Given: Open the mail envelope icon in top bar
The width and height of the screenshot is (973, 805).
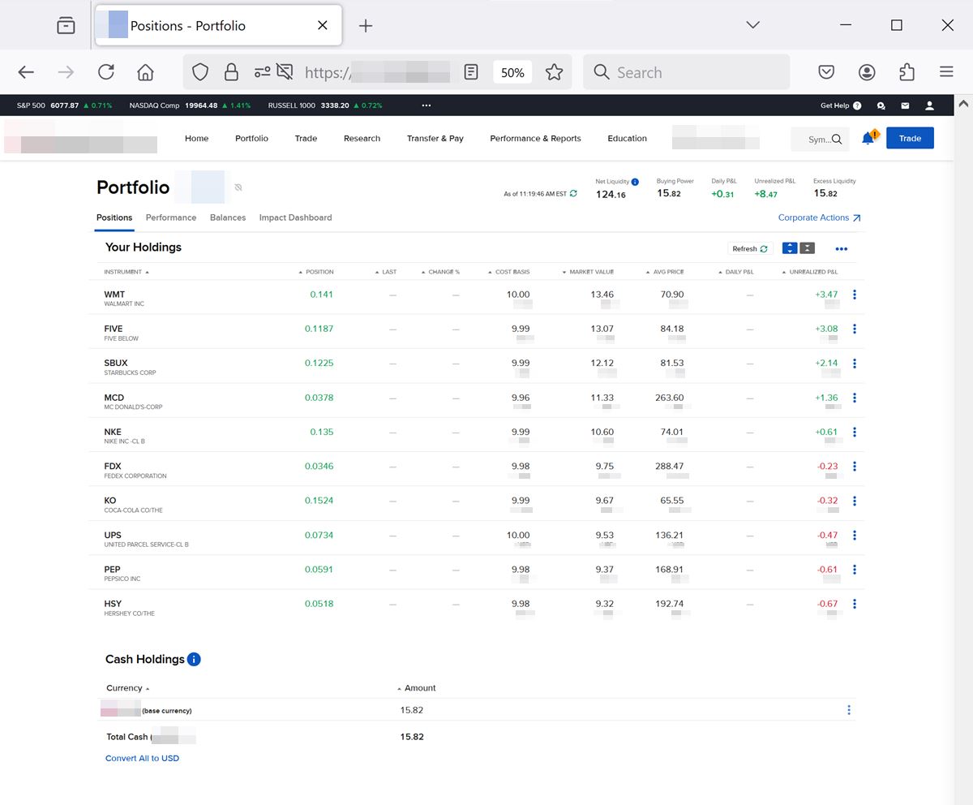Looking at the screenshot, I should [905, 105].
